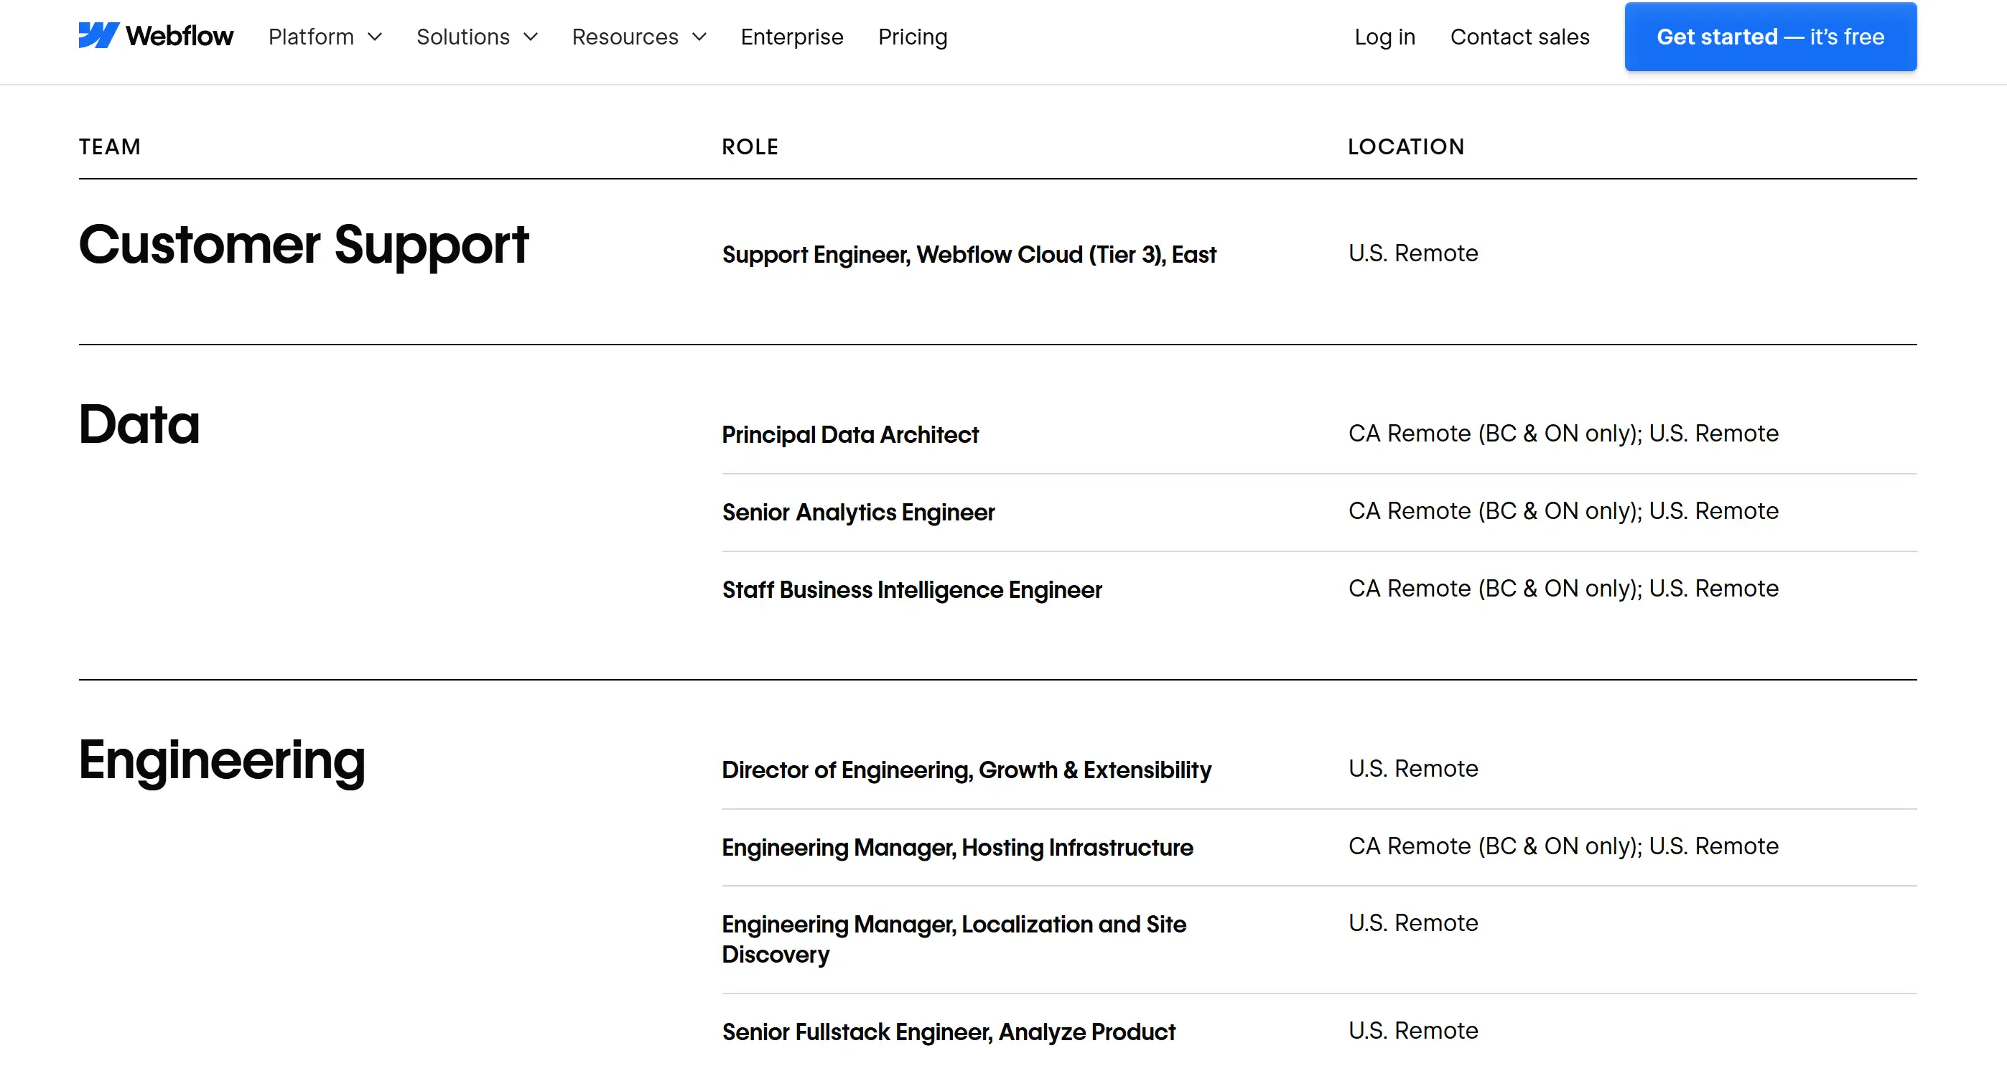Image resolution: width=2007 pixels, height=1066 pixels.
Task: Click U.S. Remote for Senior Fullstack Engineer
Action: coord(1413,1030)
